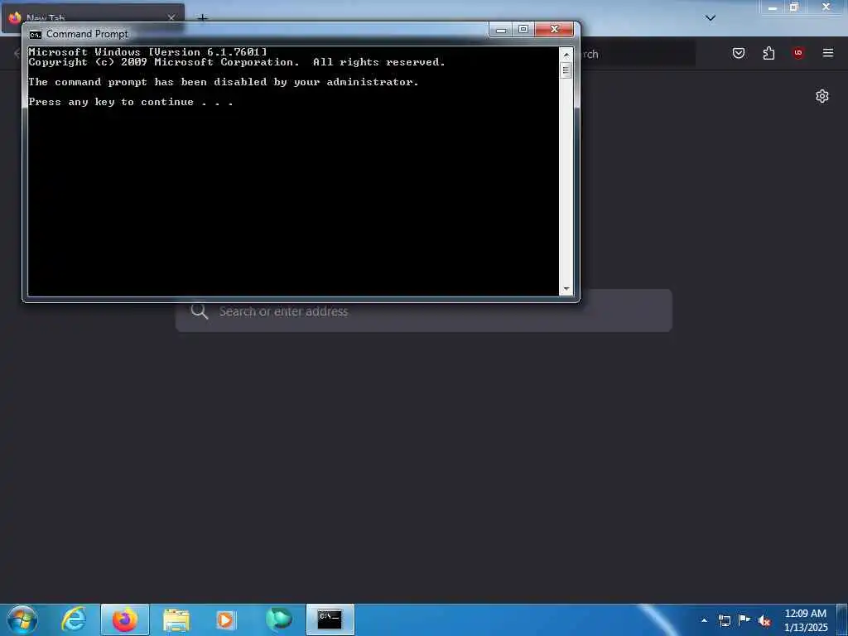Screen dimensions: 848x636
Task: Click the magnifier icon in search box
Action: 199,311
